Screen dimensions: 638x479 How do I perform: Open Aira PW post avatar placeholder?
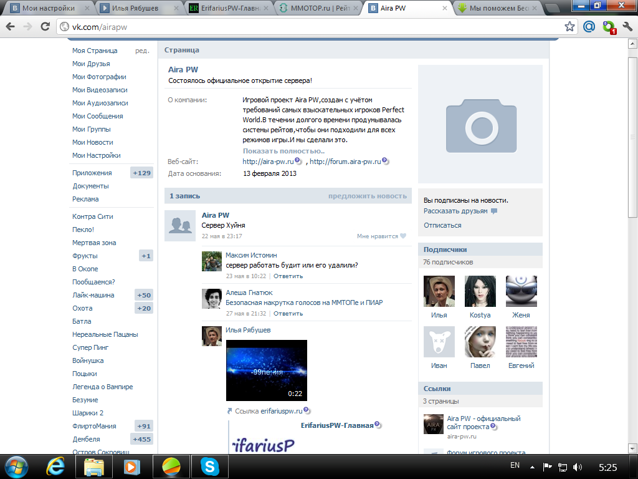coord(180,226)
